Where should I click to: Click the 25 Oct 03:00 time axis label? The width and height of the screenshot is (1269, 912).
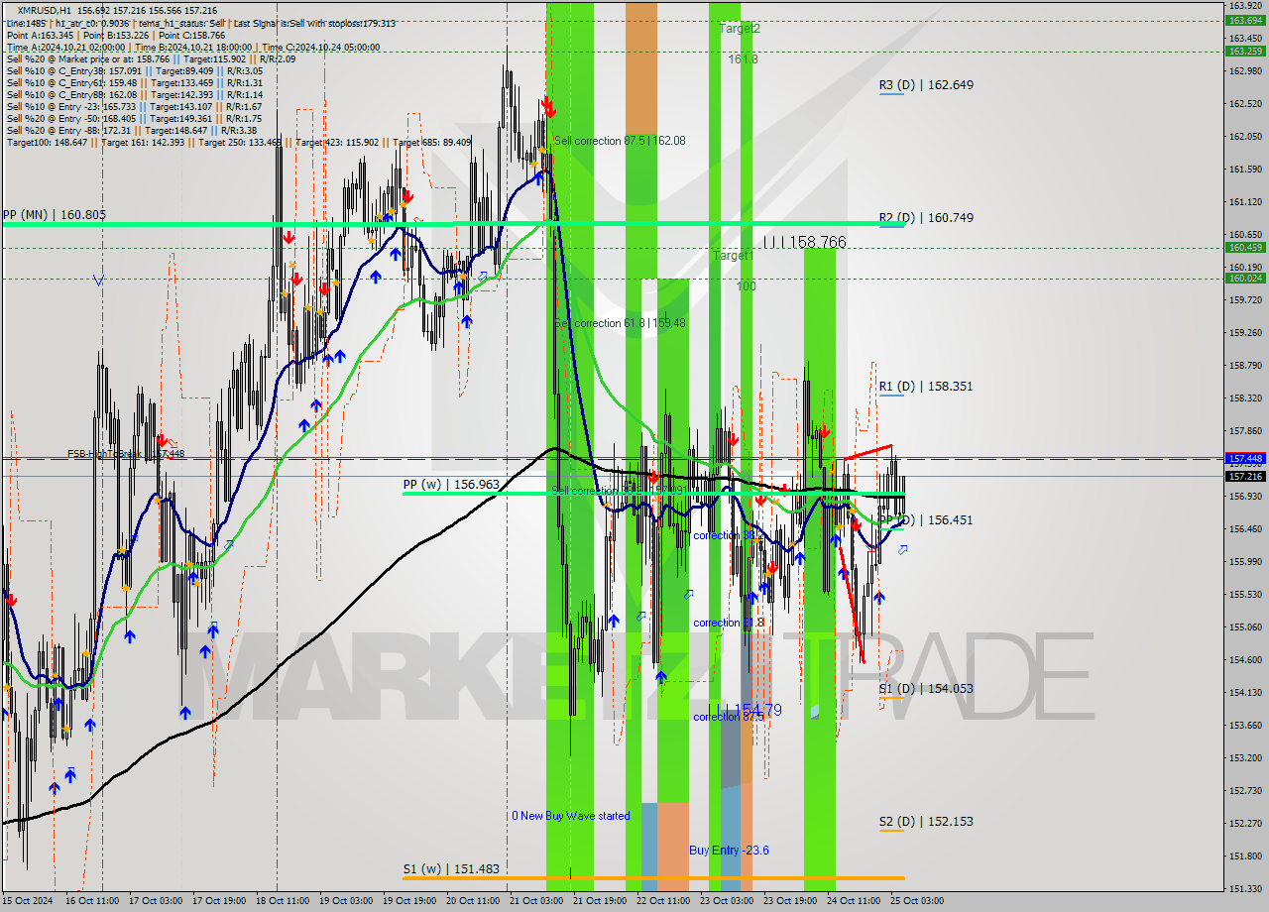[916, 901]
